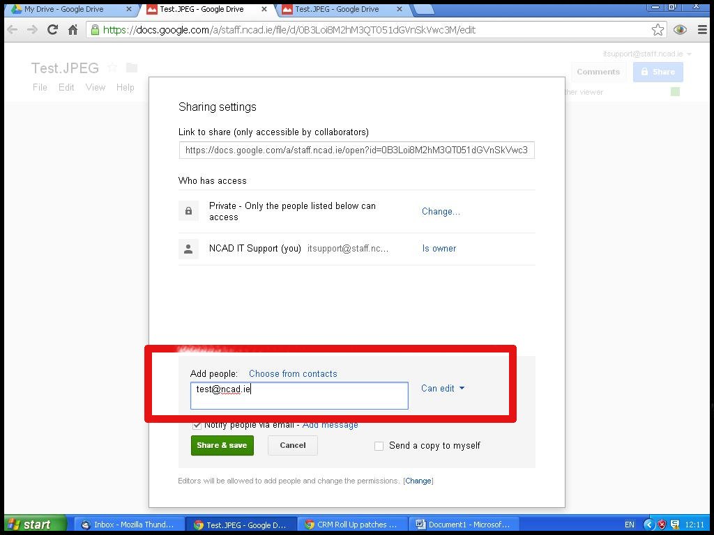This screenshot has height=535, width=714.
Task: Click the person icon for NCAD IT Support
Action: [x=188, y=249]
